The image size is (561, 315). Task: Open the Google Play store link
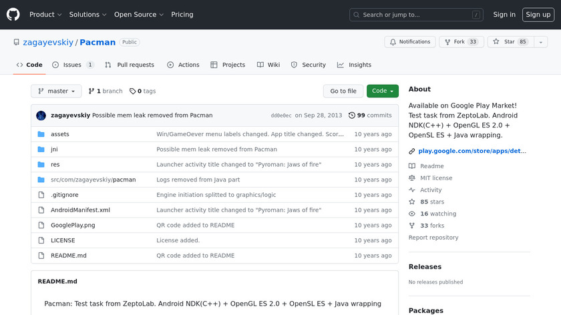(472, 151)
